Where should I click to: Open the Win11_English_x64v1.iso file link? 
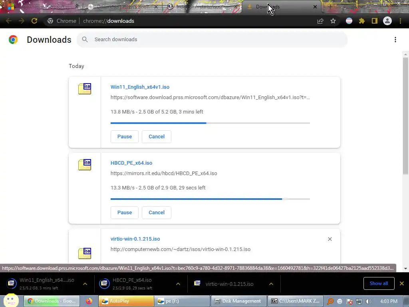coord(140,87)
